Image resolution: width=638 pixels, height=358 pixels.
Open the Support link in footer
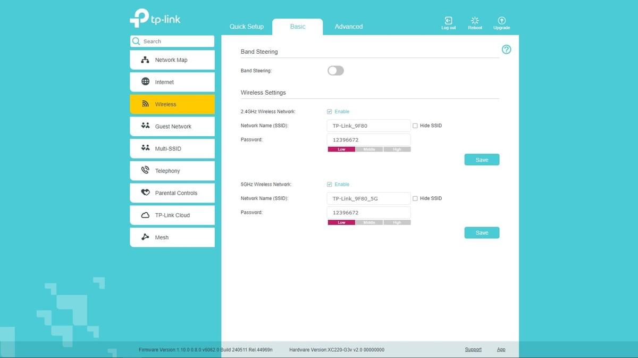pyautogui.click(x=473, y=349)
